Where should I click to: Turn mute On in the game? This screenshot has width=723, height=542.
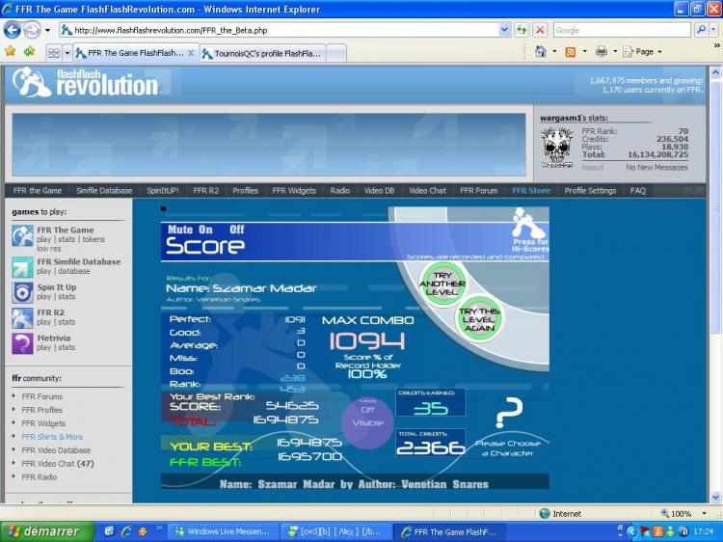click(205, 230)
